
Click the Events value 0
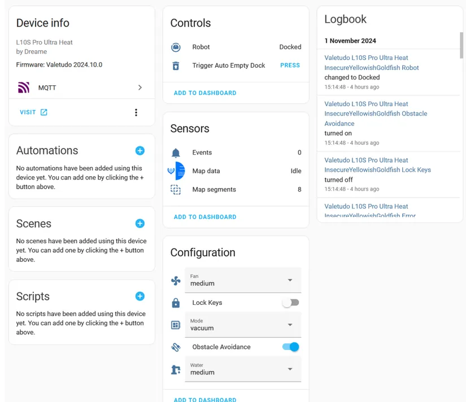(x=299, y=152)
